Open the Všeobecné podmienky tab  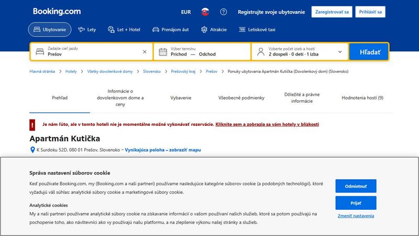241,98
